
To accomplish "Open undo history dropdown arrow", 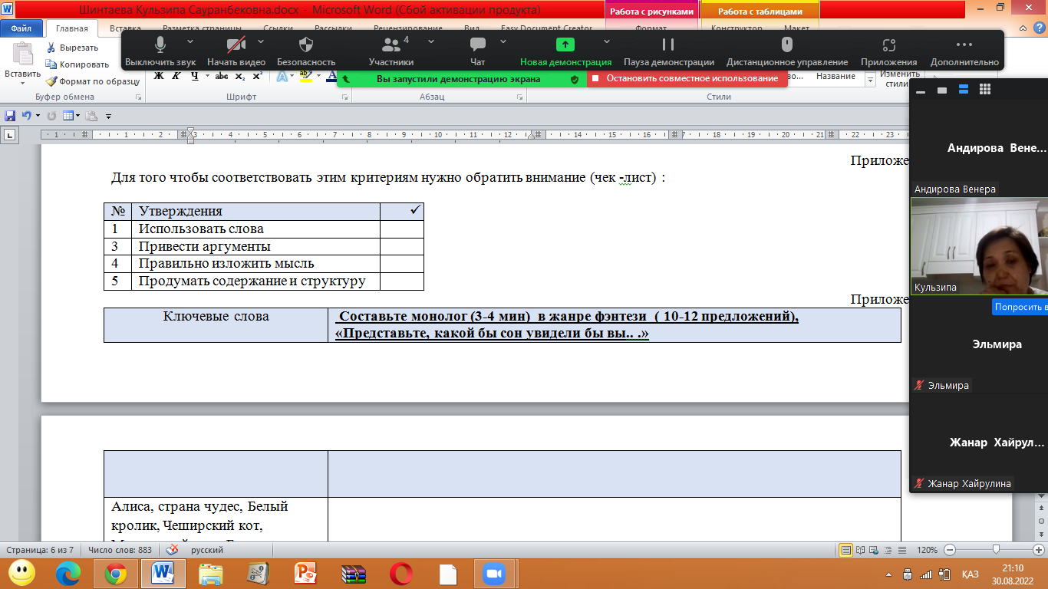I will tap(38, 116).
